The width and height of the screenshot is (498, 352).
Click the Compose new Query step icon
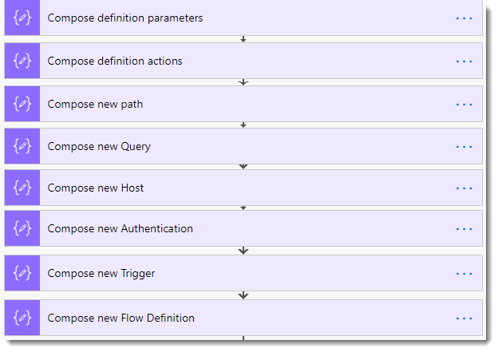click(22, 146)
